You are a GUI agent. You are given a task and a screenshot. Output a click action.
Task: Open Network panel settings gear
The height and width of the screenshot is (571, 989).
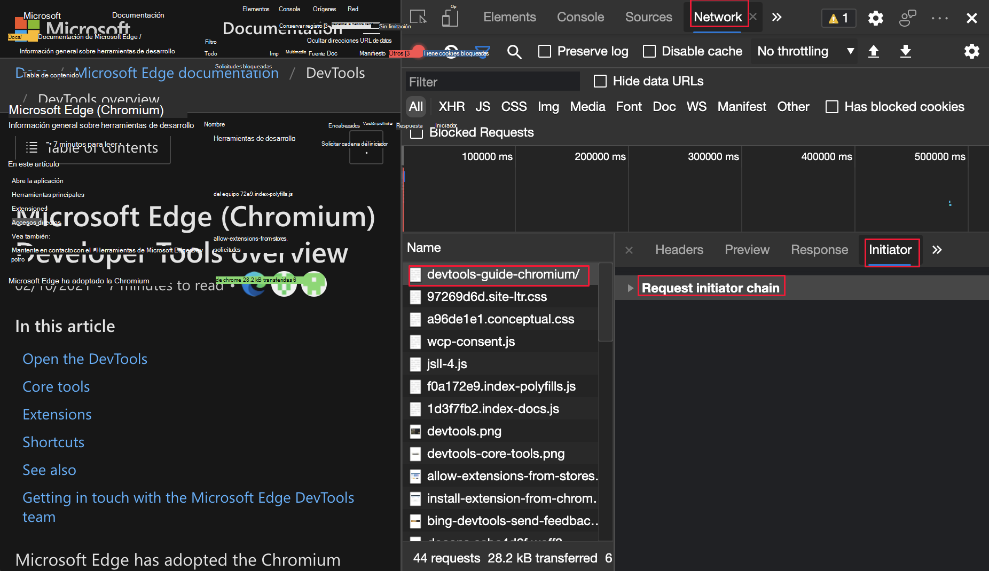[x=972, y=51]
